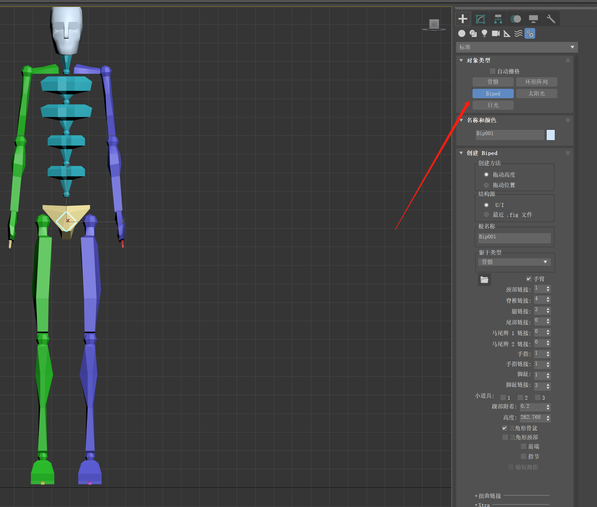Click the 手指 spinner arrows
Screen dimensions: 597x507
click(548, 354)
